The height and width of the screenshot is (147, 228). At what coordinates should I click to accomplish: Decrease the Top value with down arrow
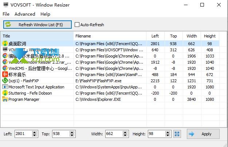point(72,135)
